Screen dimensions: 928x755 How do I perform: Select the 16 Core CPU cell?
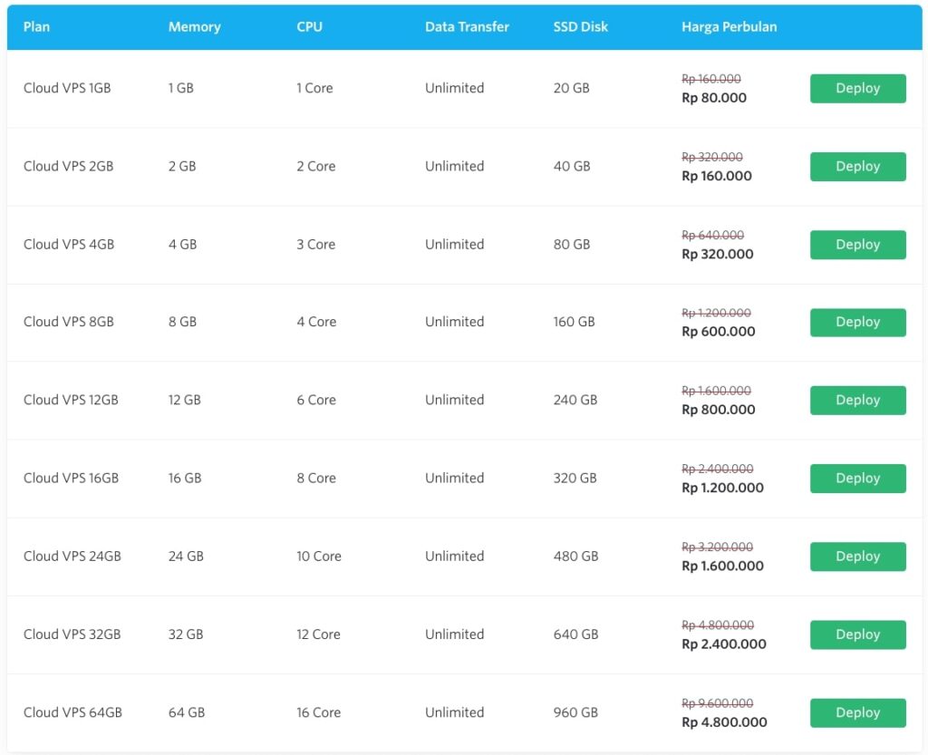318,712
